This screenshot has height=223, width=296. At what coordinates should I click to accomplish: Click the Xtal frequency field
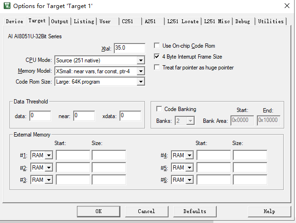[129, 48]
